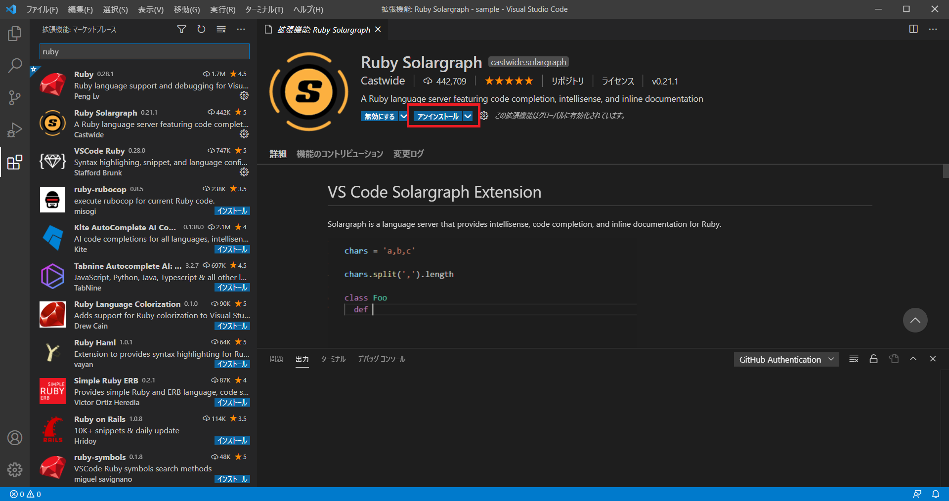Open the Run and Debug view
The height and width of the screenshot is (501, 949).
(15, 129)
